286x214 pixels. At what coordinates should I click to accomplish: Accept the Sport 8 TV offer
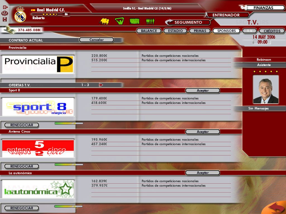pyautogui.click(x=203, y=90)
